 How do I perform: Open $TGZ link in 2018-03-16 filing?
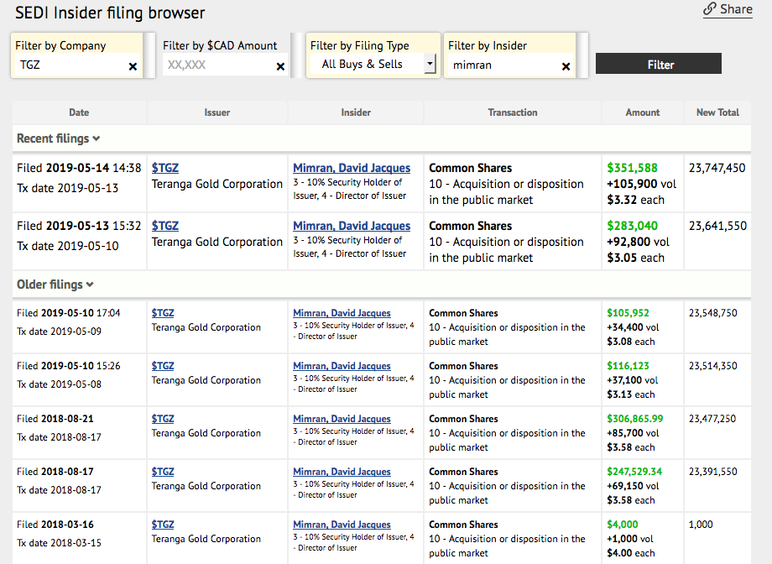pos(163,525)
